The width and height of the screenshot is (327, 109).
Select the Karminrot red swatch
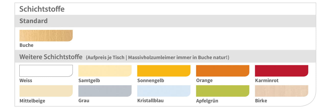[x=282, y=71]
